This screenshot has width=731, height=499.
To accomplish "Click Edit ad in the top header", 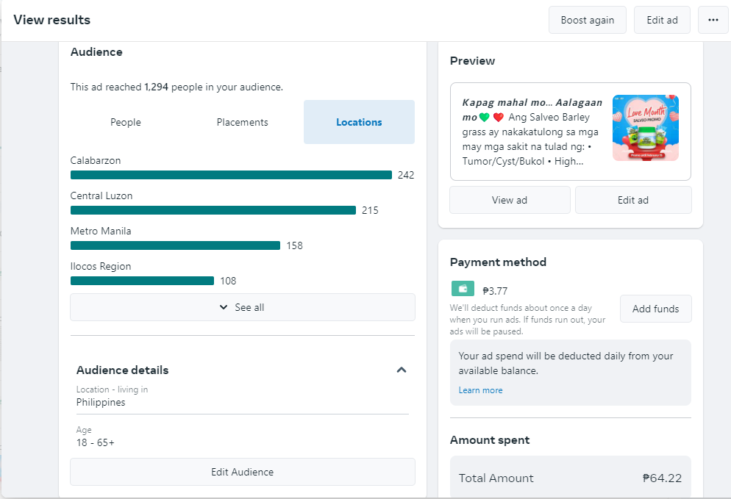I will point(662,20).
